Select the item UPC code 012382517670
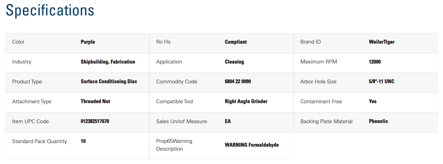Viewport: 443px width, 164px height. [95, 121]
